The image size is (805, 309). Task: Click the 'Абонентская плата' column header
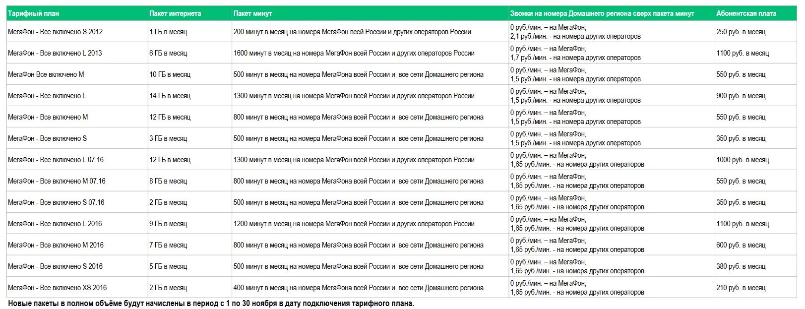pyautogui.click(x=756, y=13)
